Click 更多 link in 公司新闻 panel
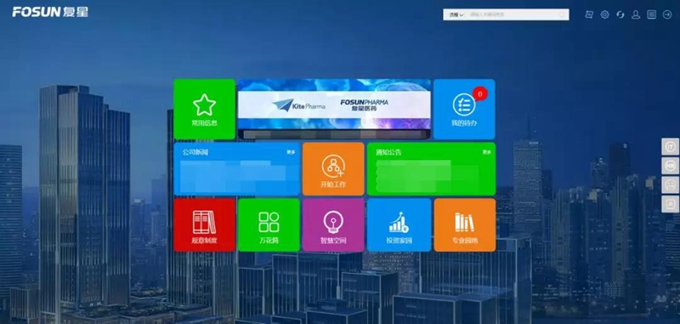This screenshot has width=680, height=324. (x=291, y=152)
